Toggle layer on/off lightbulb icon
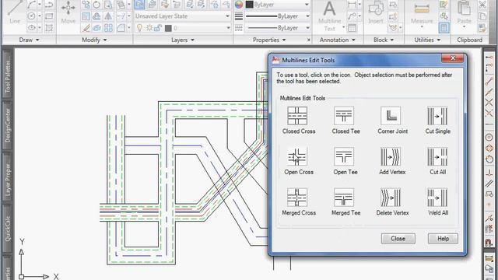This screenshot has height=280, width=498. 139,28
